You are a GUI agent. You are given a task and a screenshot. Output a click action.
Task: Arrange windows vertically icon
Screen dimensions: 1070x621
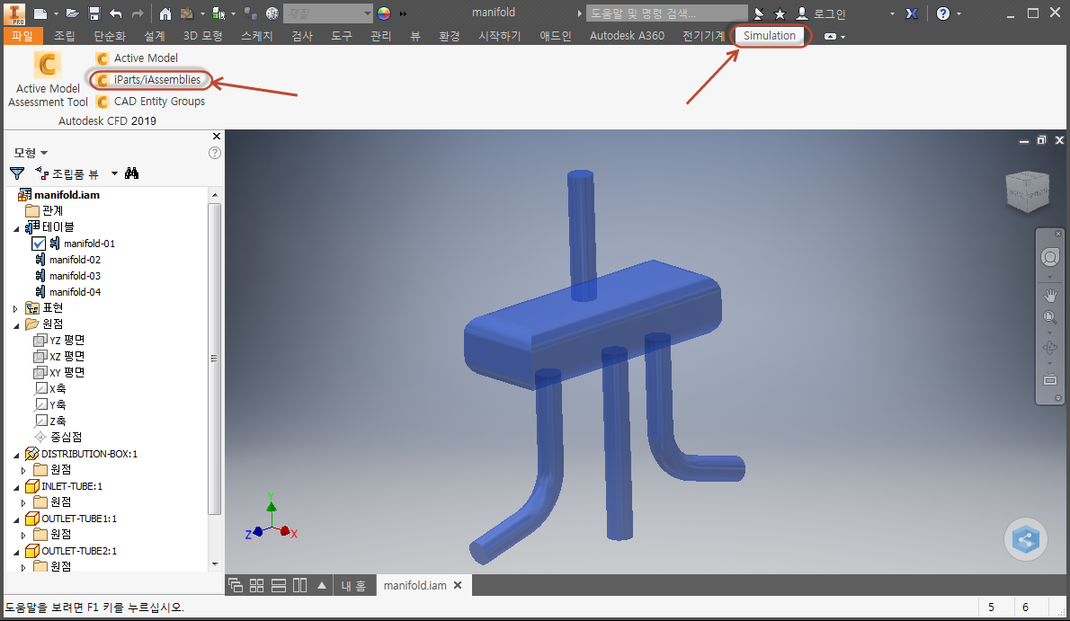tap(299, 586)
